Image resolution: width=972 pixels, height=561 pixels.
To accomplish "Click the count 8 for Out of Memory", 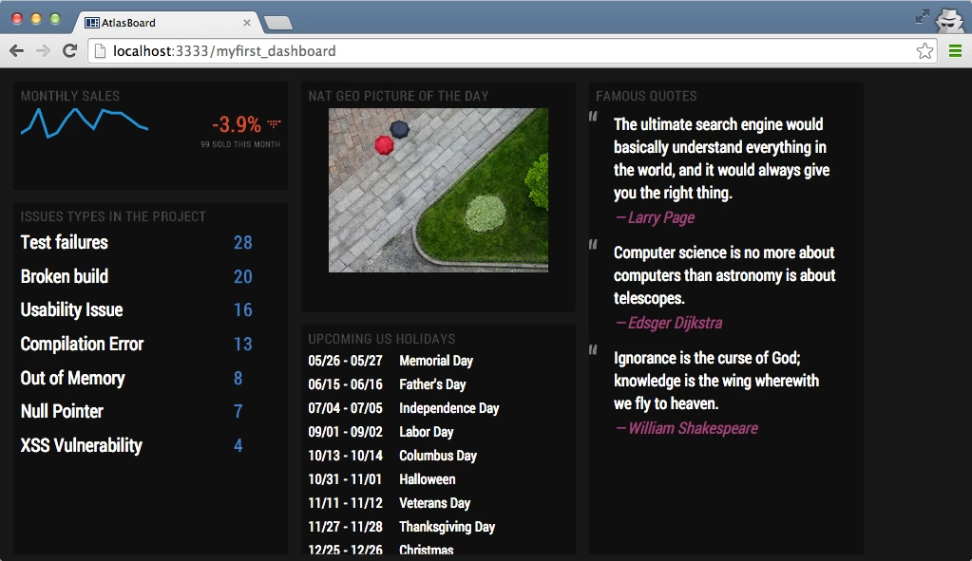I will coord(238,379).
